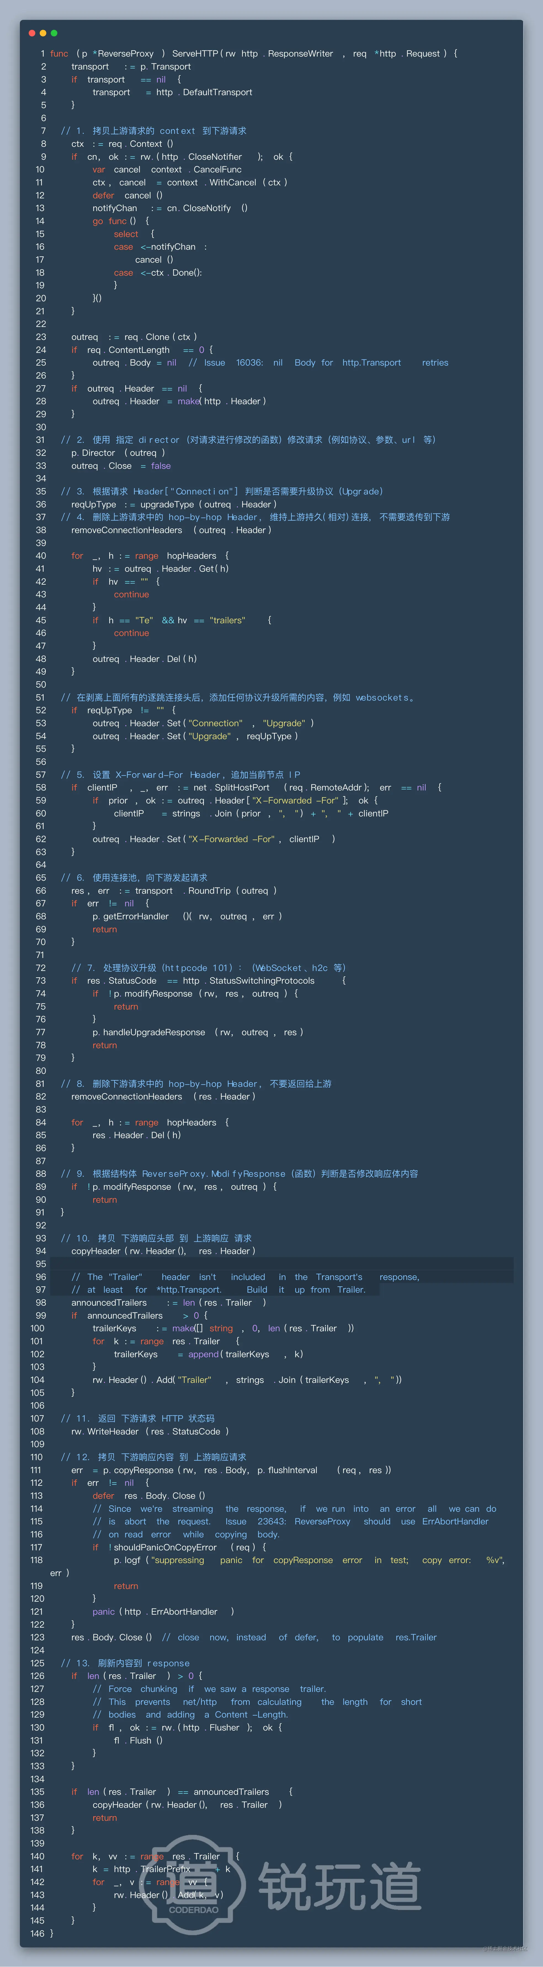Click "cn.CloseNotify()" on line 13

coord(207,209)
